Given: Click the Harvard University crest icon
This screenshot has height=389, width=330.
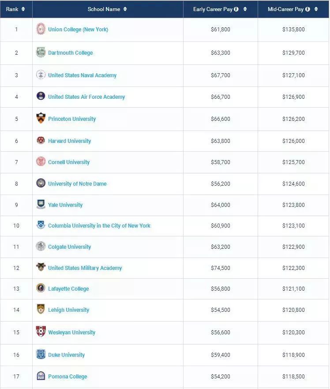Looking at the screenshot, I should 41,141.
